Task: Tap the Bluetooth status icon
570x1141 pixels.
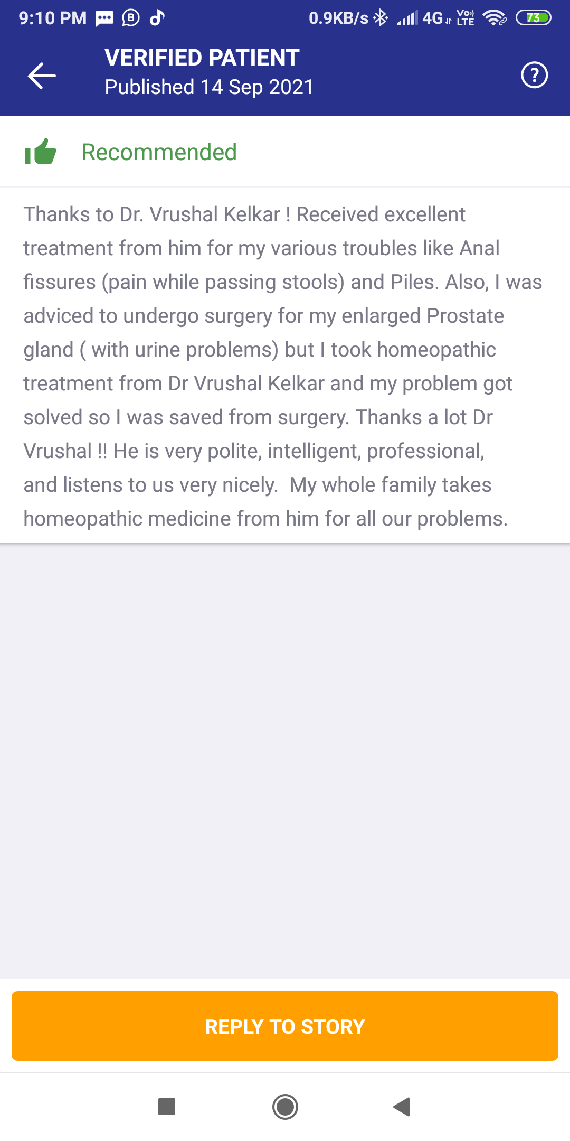Action: 381,18
